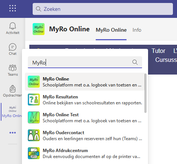Open more apps ellipsis in sidebar
The height and width of the screenshot is (164, 177).
coord(13,133)
